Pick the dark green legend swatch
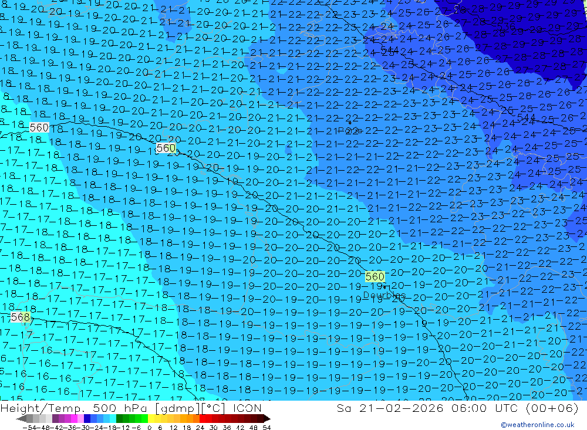This screenshot has width=587, height=430. (x=119, y=418)
